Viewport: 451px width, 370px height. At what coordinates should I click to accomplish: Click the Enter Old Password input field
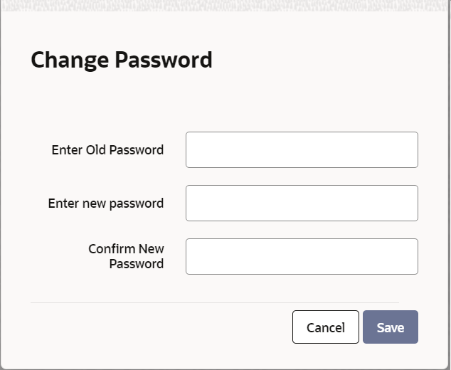coord(302,149)
